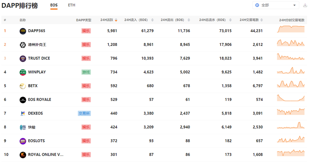View EOS ROYALE 24H transaction sparkline chart
Image resolution: width=310 pixels, height=168 pixels.
(291, 98)
